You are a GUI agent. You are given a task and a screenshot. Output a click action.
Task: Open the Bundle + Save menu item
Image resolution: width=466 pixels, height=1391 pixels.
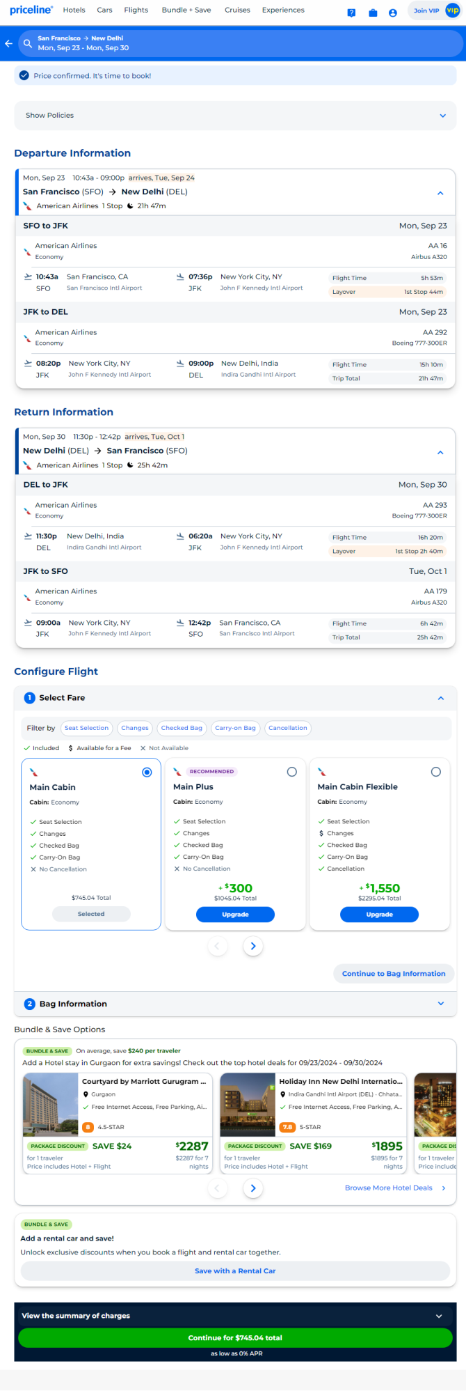coord(186,10)
